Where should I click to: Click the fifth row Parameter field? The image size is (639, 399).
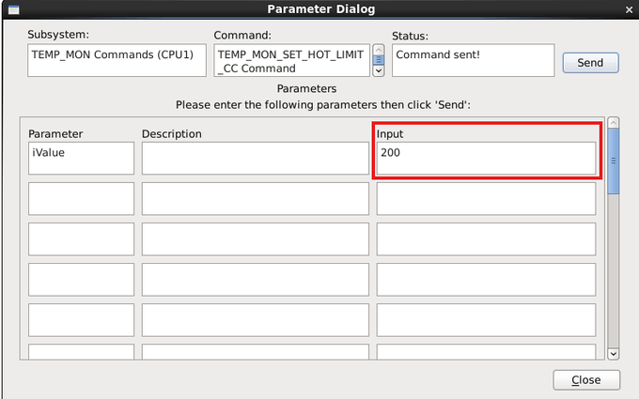click(x=81, y=320)
